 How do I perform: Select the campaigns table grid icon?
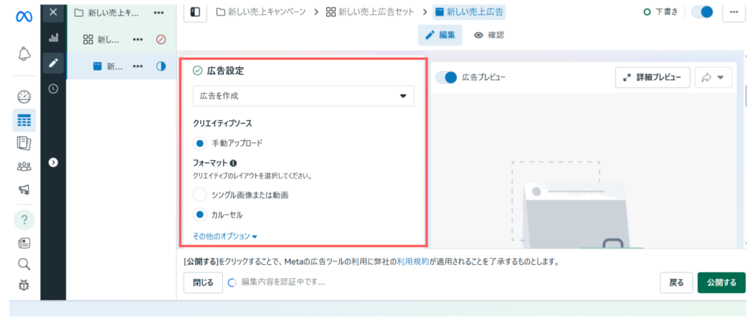point(24,120)
